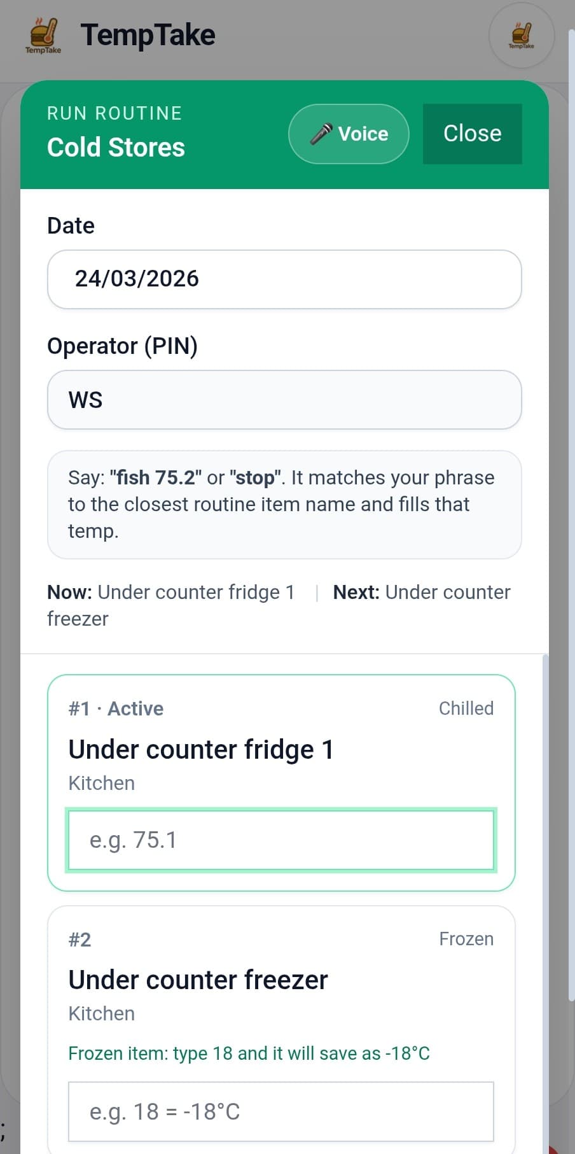The height and width of the screenshot is (1154, 575).
Task: Click the Next: Under counter freezer label
Action: click(421, 592)
